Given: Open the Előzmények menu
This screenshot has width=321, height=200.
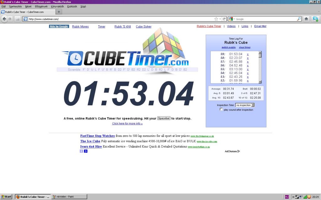Looking at the screenshot, I should pos(41,7).
